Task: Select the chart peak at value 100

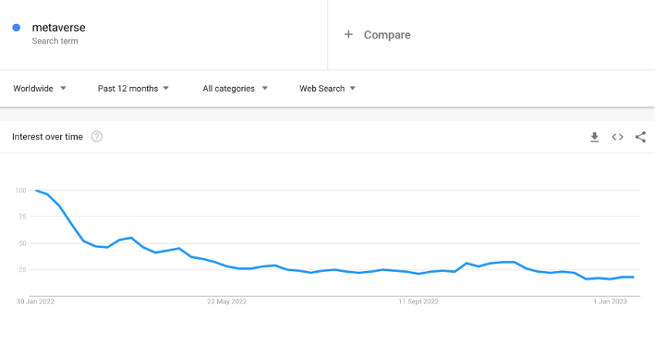Action: tap(37, 190)
